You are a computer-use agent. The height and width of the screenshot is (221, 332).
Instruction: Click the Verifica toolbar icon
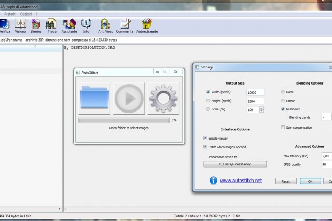click(x=5, y=25)
